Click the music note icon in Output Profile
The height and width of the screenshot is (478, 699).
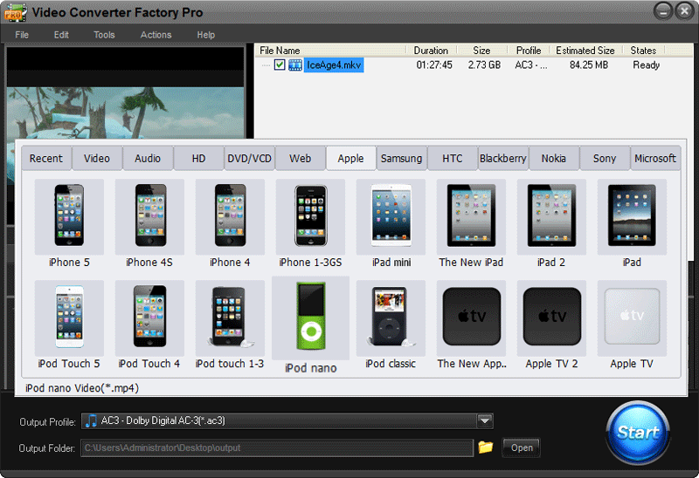pos(91,420)
